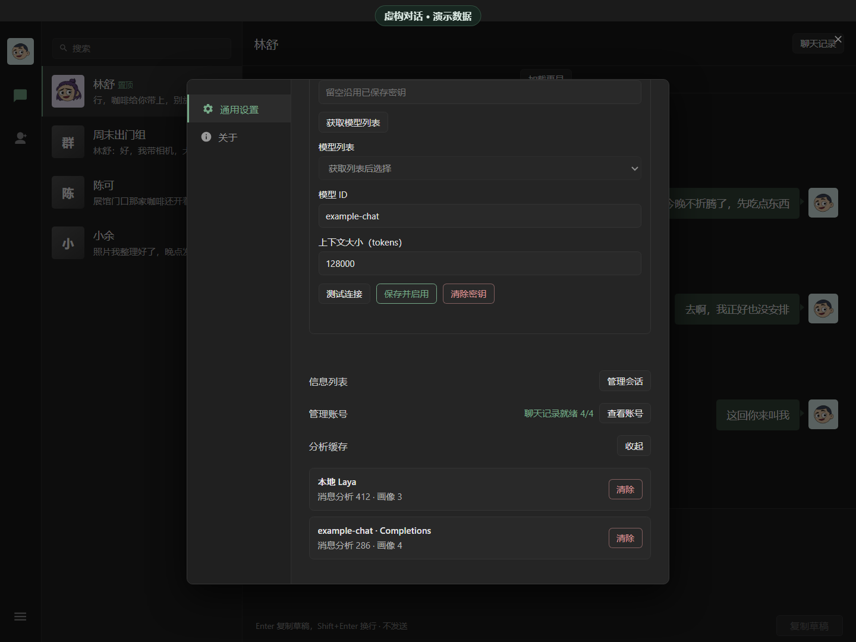The height and width of the screenshot is (642, 856).
Task: Open the chats view via speech bubble icon
Action: 20,95
